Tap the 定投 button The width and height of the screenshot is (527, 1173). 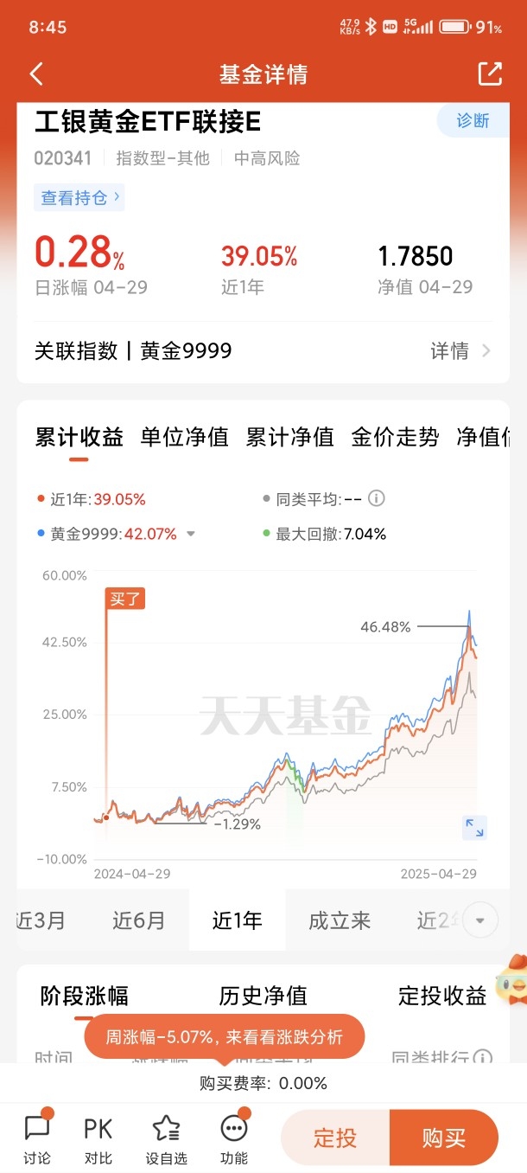tap(335, 1138)
